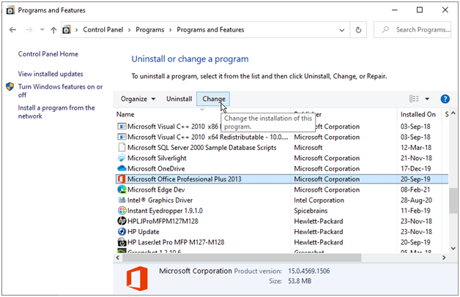The width and height of the screenshot is (460, 297).
Task: Click the large Office logo in details pane
Action: (x=137, y=279)
